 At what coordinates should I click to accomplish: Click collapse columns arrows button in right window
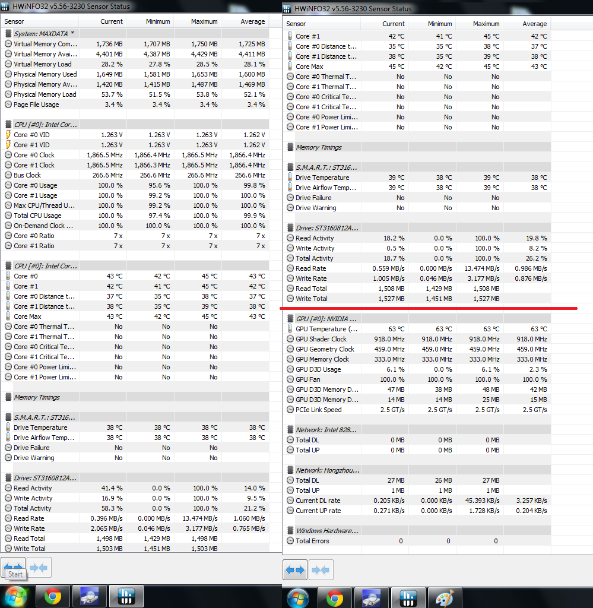[321, 570]
